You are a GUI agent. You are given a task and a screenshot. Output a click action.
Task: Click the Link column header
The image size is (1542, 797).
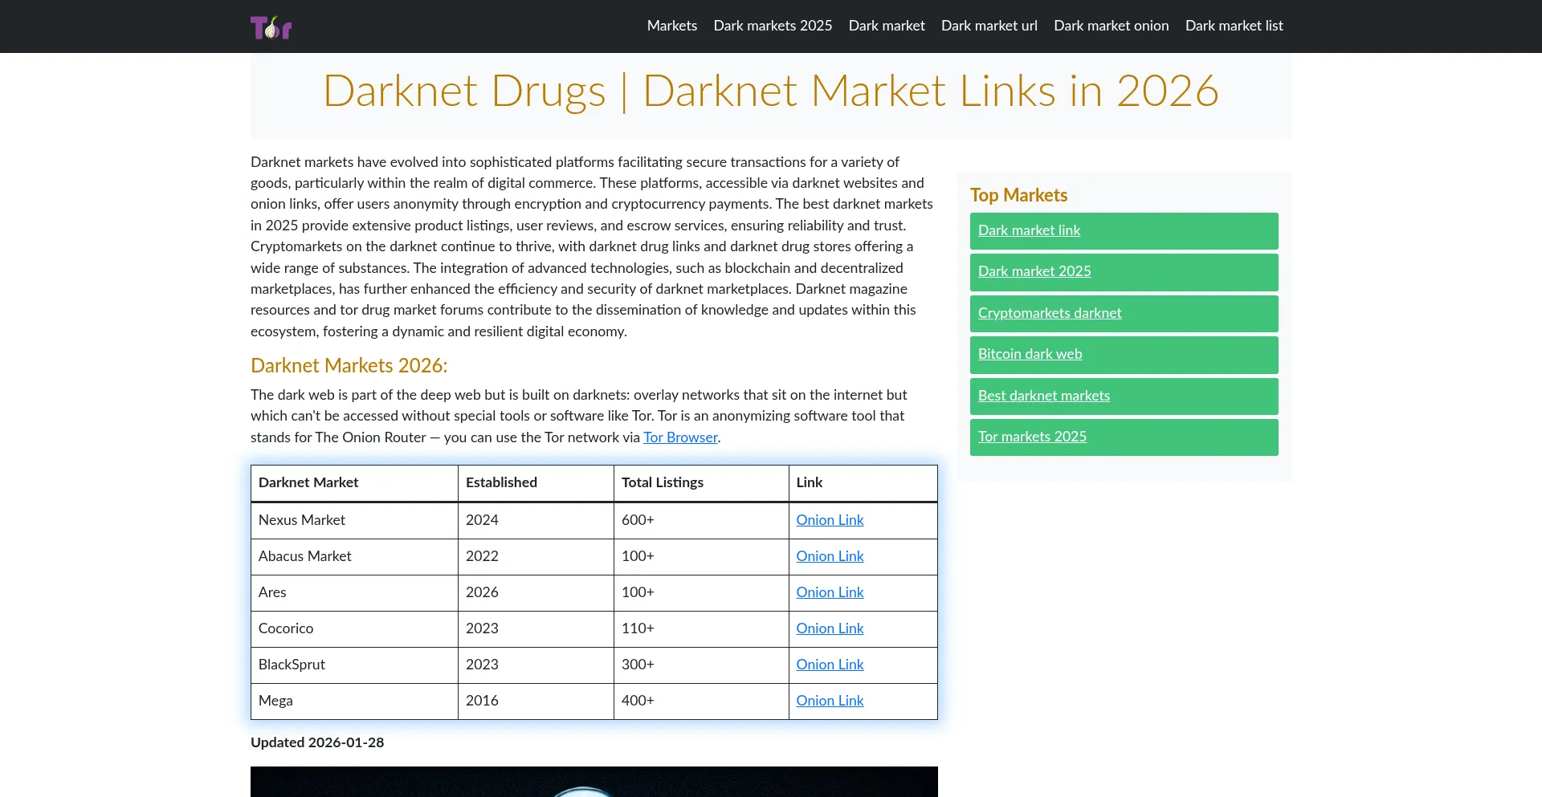863,483
